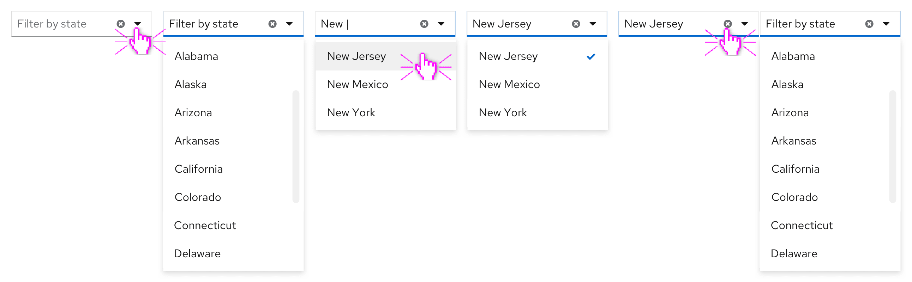The width and height of the screenshot is (912, 282).
Task: Click into the text field containing 'New |'
Action: (365, 24)
